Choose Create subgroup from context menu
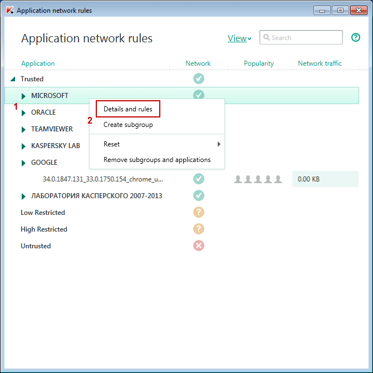373x373 pixels. (128, 125)
